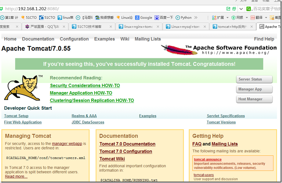The height and width of the screenshot is (183, 282).
Task: Open the Documentation nav item
Action: pos(38,39)
